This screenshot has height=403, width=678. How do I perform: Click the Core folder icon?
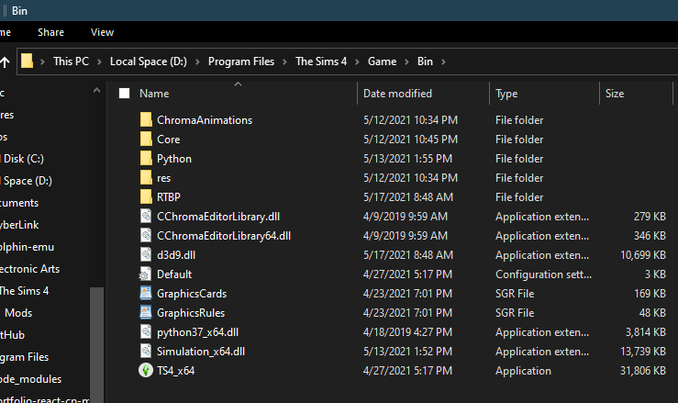pos(146,140)
